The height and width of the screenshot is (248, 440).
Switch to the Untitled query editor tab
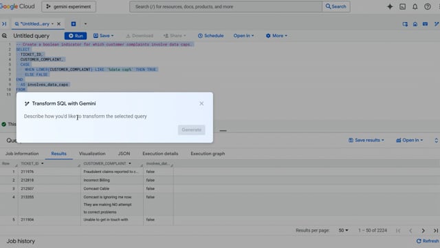pyautogui.click(x=34, y=24)
